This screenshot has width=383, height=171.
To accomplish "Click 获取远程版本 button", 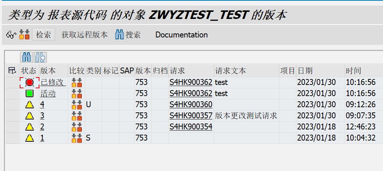I will (x=84, y=35).
